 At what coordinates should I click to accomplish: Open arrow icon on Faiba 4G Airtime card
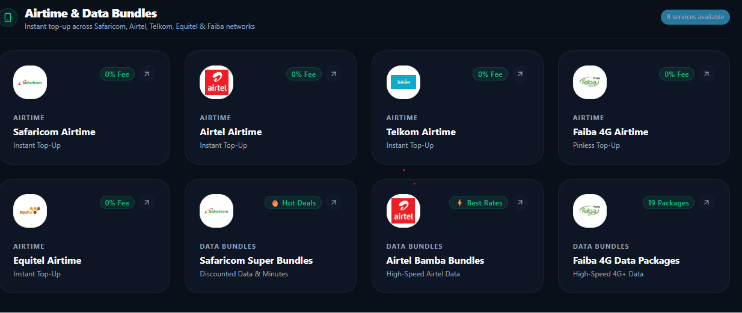click(x=706, y=74)
